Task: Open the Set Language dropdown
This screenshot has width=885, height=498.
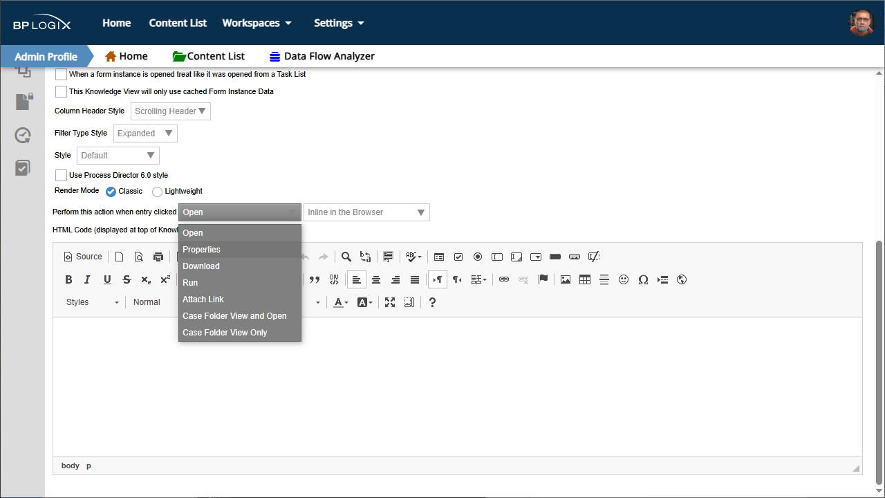Action: pos(478,280)
